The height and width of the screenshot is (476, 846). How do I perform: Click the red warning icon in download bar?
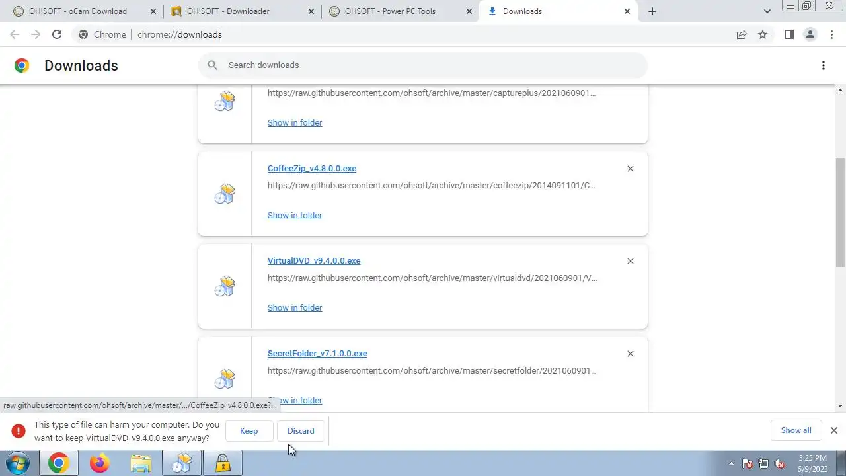[19, 431]
